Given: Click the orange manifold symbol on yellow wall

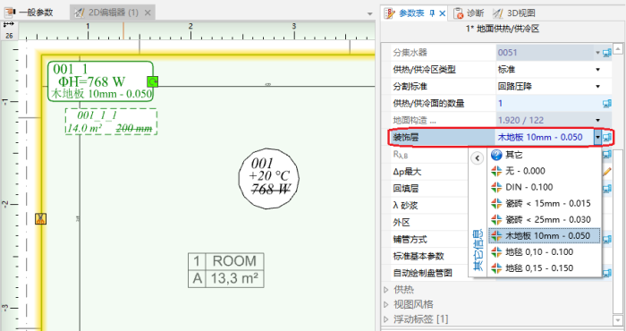Looking at the screenshot, I should click(x=40, y=218).
